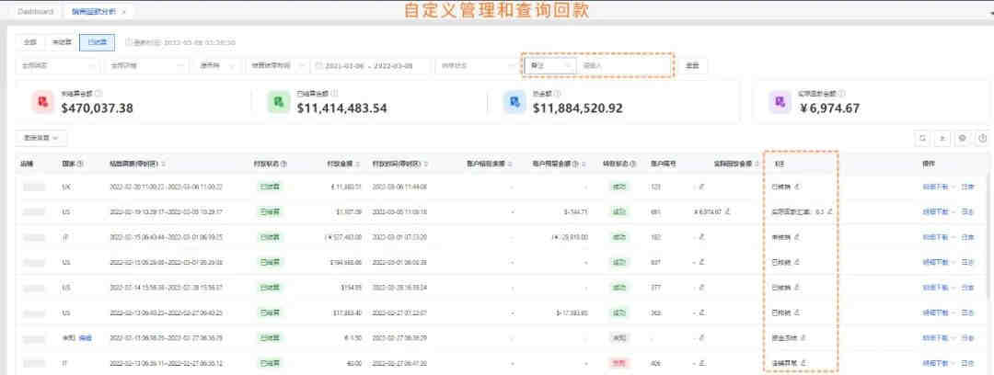This screenshot has width=994, height=375.
Task: Edit the remark pencil icon in UK row
Action: (798, 187)
